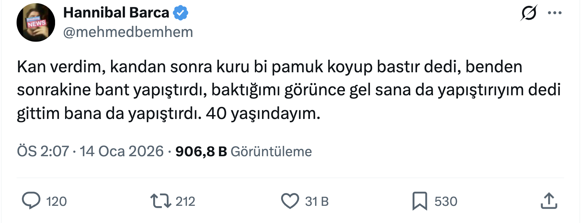Click the 31 B likes count
581x223 pixels.
pos(317,202)
